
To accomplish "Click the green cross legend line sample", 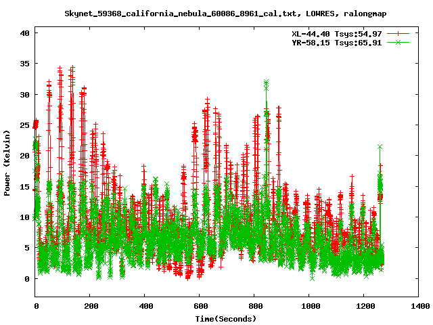I will pos(398,42).
